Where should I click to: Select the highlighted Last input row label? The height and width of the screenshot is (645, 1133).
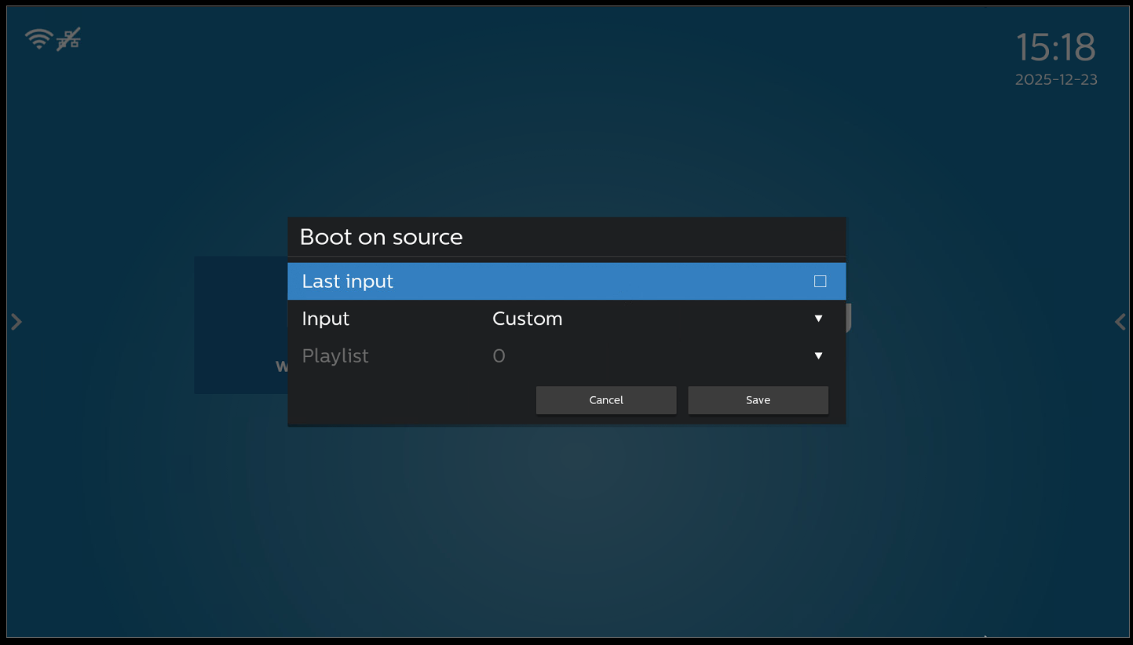click(x=347, y=281)
